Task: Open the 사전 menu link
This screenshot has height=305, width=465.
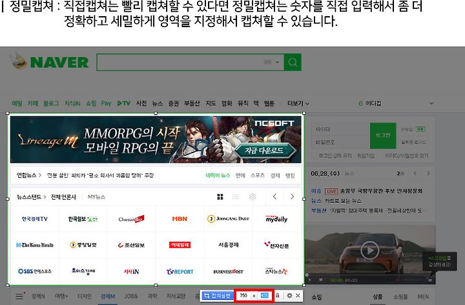Action: [x=141, y=103]
